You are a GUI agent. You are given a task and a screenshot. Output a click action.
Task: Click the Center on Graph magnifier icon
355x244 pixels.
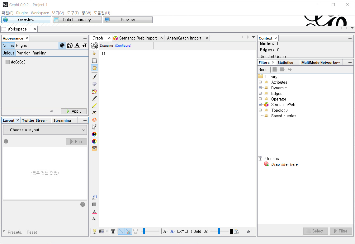[94, 197]
